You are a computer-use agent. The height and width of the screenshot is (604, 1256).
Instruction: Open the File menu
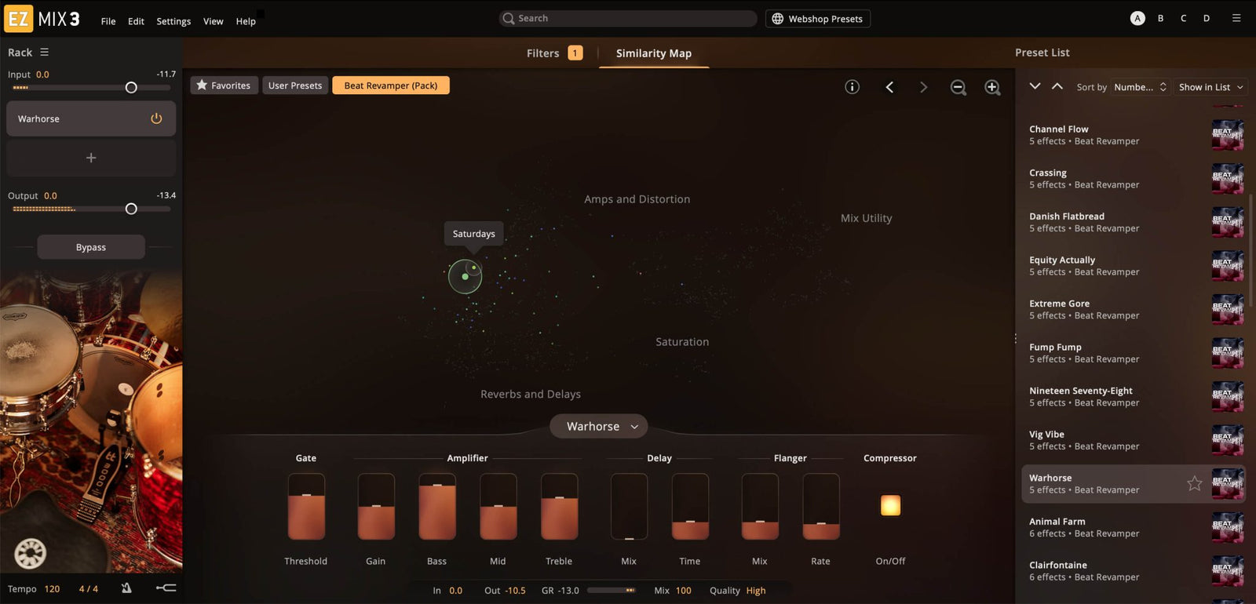click(108, 21)
